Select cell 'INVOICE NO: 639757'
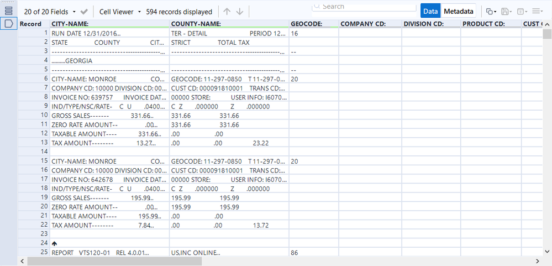 coord(110,97)
